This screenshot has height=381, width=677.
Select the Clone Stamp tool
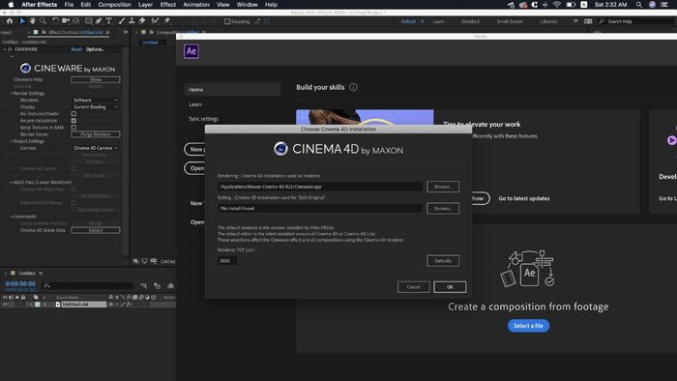(132, 20)
